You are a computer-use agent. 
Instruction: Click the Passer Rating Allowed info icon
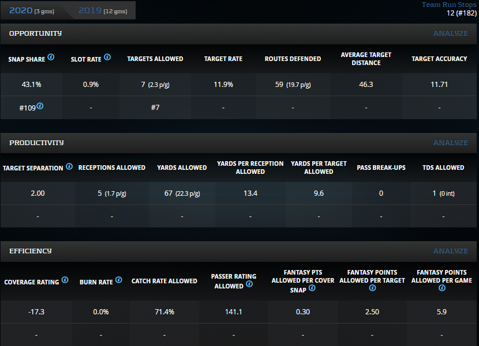tap(249, 284)
